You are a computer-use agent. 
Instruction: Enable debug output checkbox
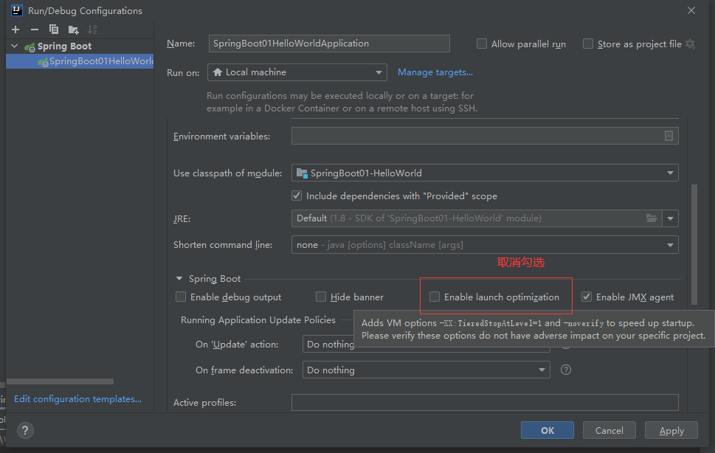(x=181, y=297)
